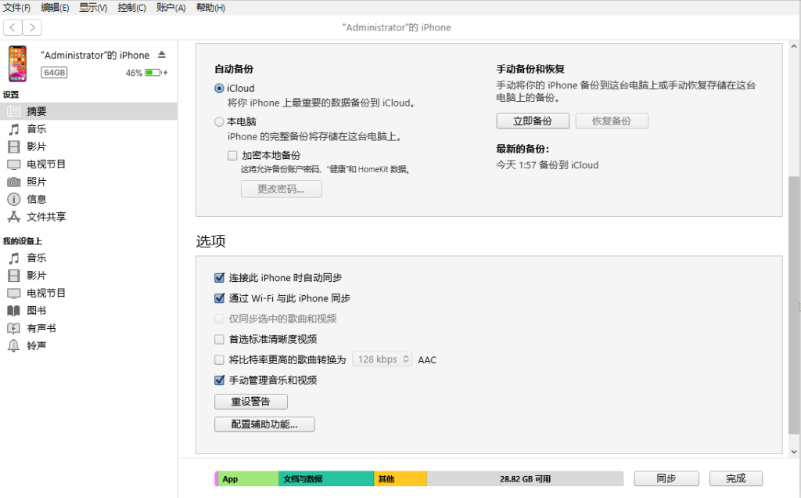This screenshot has height=498, width=801.
Task: Open the 信息 info icon
Action: (14, 199)
